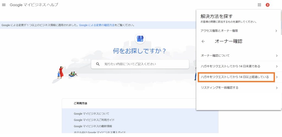Viewport: 282px width, 137px height.
Task: Click the 解決方法を探す panel heading
Action: [x=216, y=16]
